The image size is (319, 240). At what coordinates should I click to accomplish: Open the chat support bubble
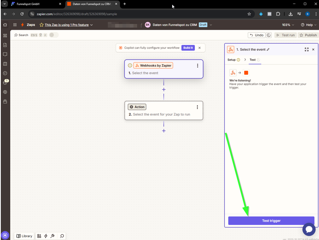[x=309, y=229]
